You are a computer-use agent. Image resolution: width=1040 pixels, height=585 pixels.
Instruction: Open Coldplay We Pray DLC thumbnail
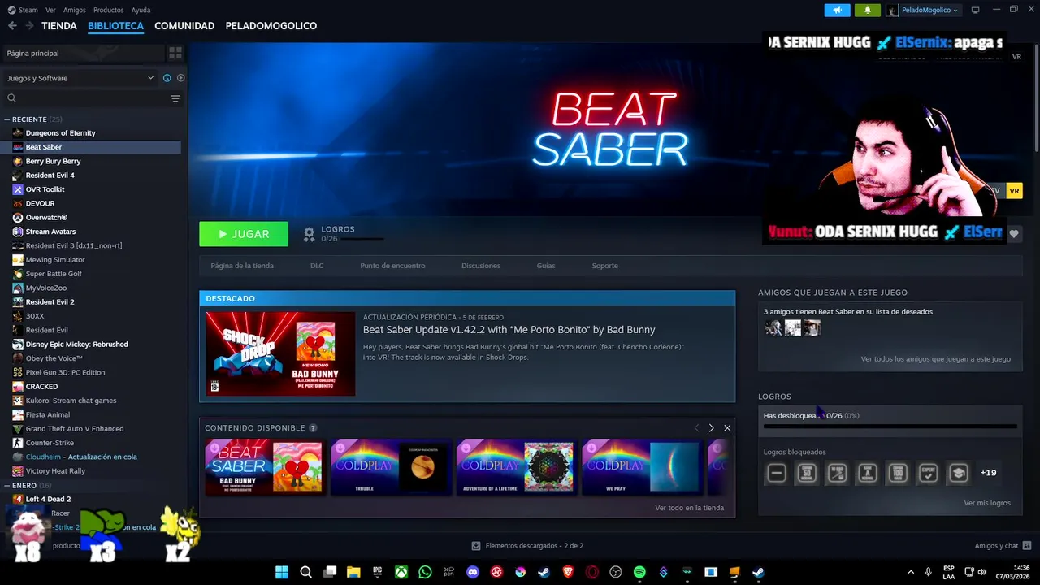point(643,467)
